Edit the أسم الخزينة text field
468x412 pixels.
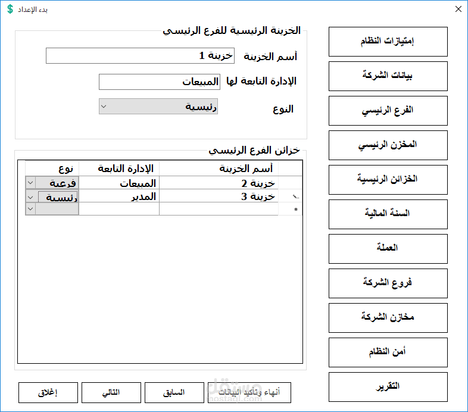pyautogui.click(x=140, y=55)
